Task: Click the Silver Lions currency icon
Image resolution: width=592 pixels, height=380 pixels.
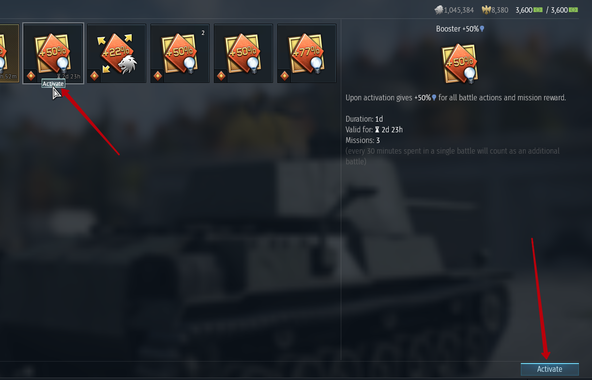Action: 439,10
